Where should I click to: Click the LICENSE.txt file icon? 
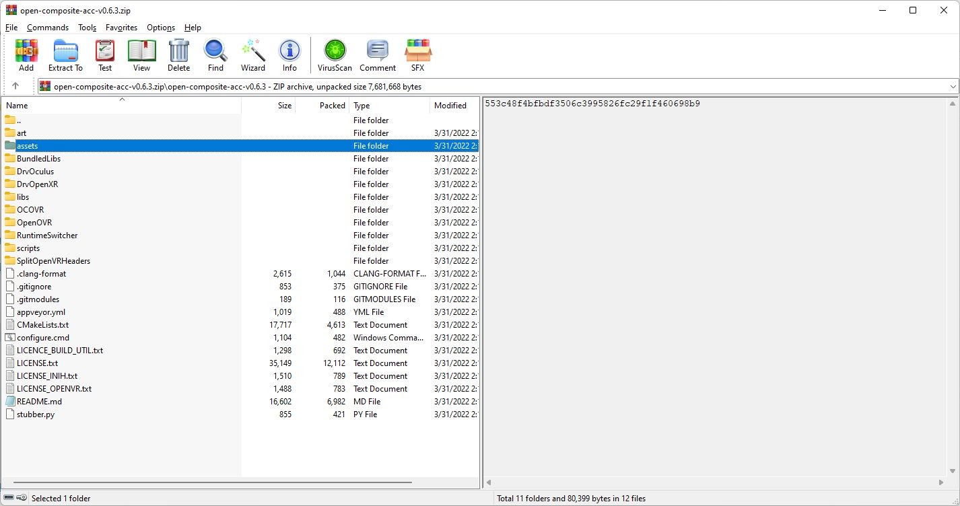click(10, 363)
